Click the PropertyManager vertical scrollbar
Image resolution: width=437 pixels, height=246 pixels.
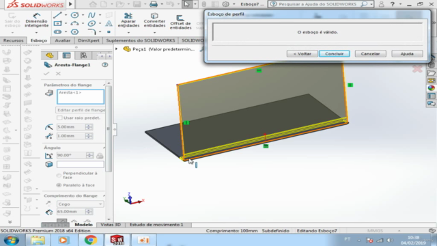pyautogui.click(x=109, y=129)
